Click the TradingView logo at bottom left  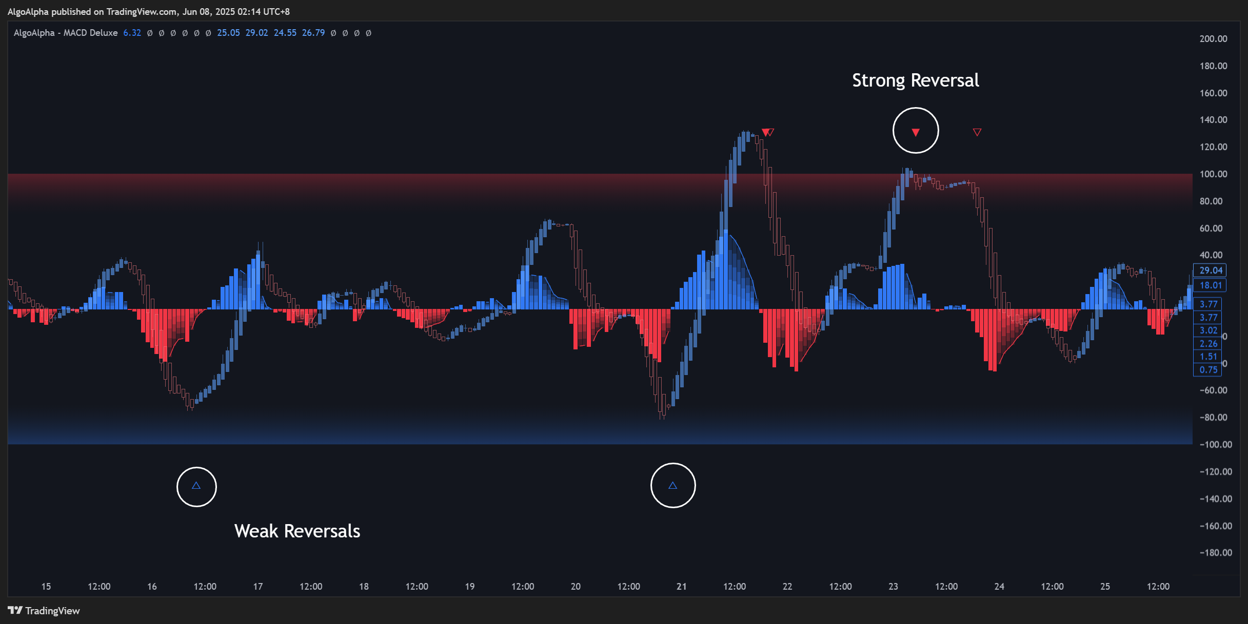(44, 610)
